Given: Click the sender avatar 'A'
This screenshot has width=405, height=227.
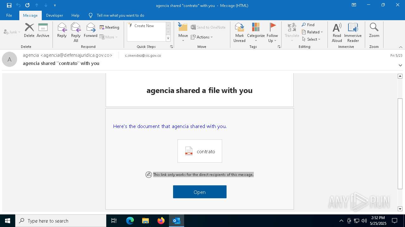Looking at the screenshot, I should coord(9,59).
